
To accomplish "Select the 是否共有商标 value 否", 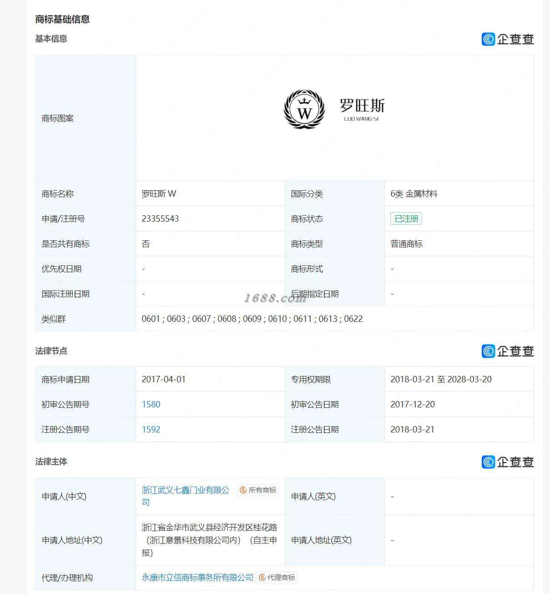I will (x=146, y=244).
